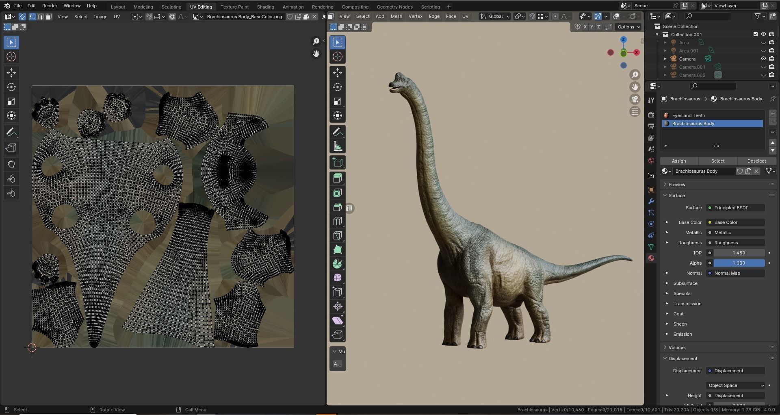Select the Loop Cut tool

tap(338, 221)
